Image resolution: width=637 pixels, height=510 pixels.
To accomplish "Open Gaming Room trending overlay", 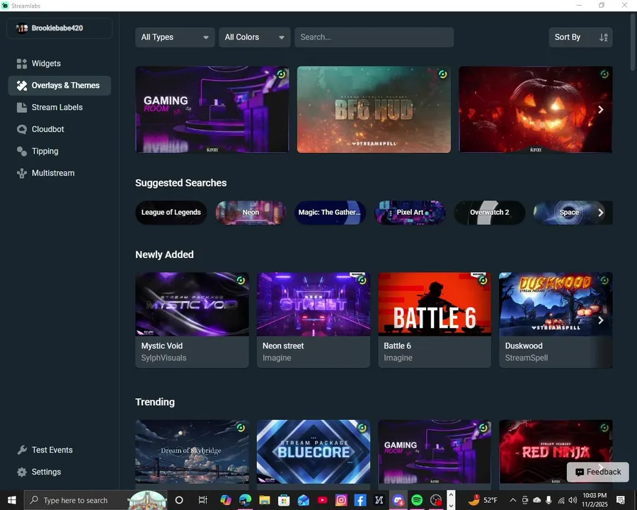I will coord(435,452).
